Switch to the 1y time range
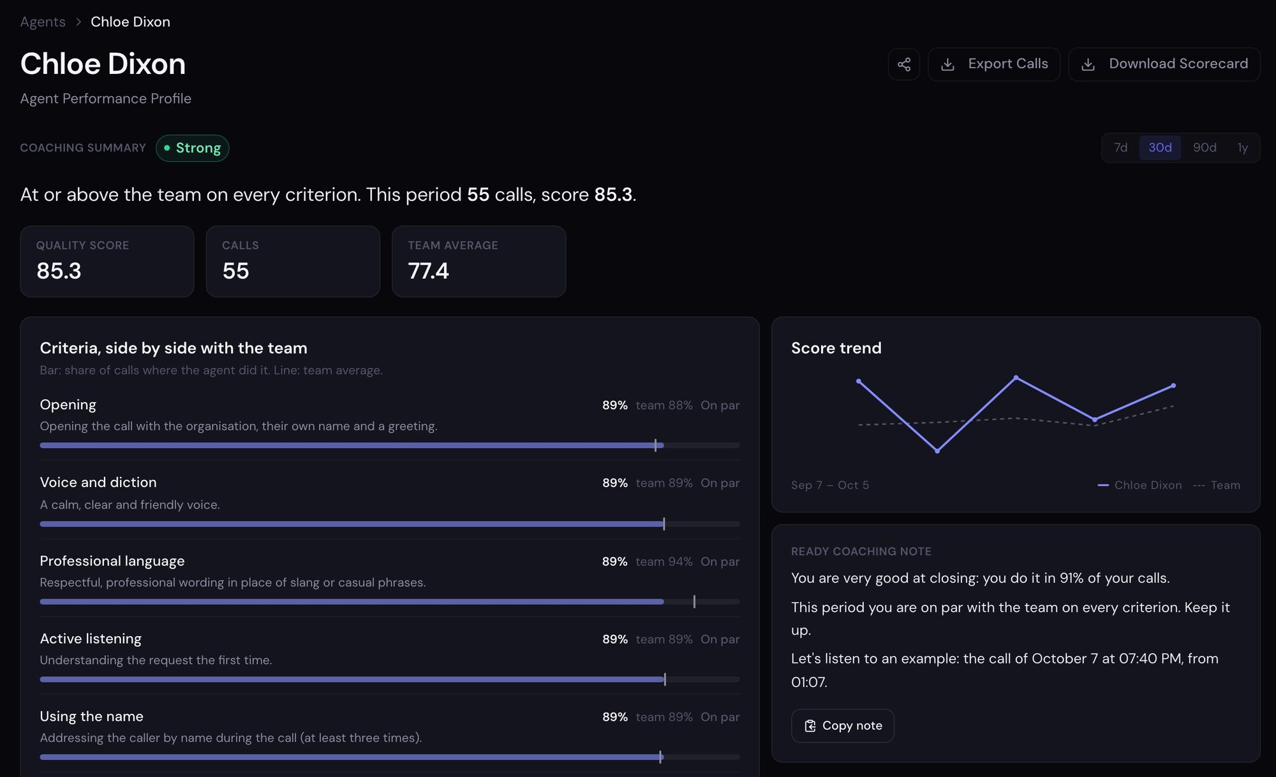Image resolution: width=1276 pixels, height=777 pixels. click(1242, 148)
